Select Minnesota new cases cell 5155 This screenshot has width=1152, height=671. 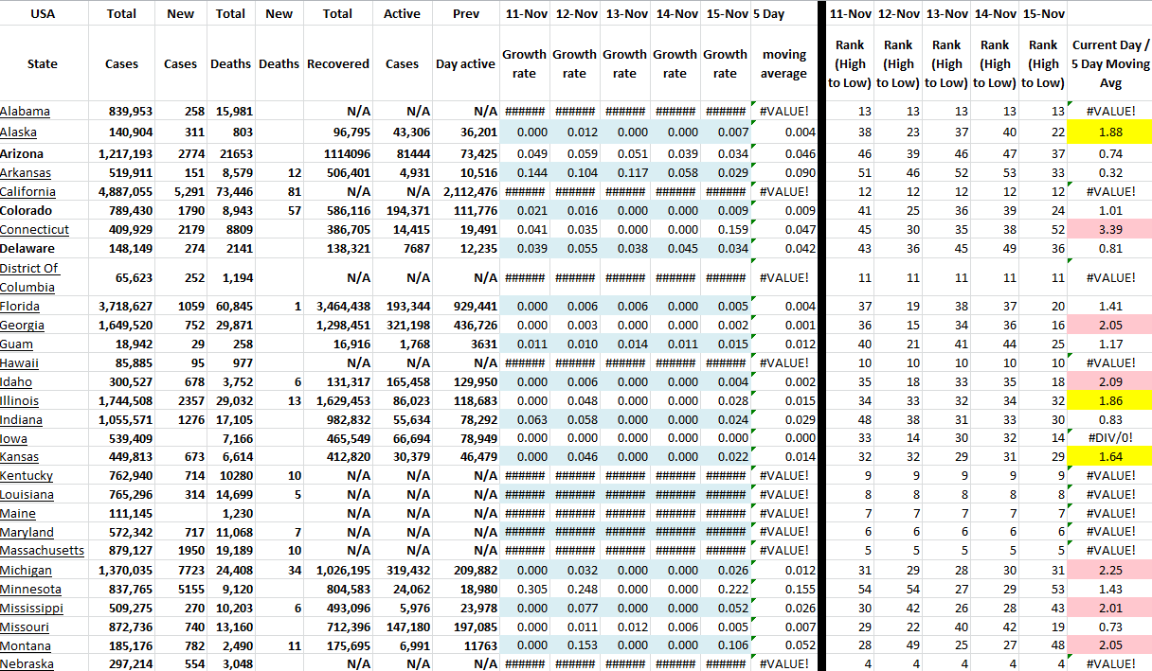click(x=180, y=589)
